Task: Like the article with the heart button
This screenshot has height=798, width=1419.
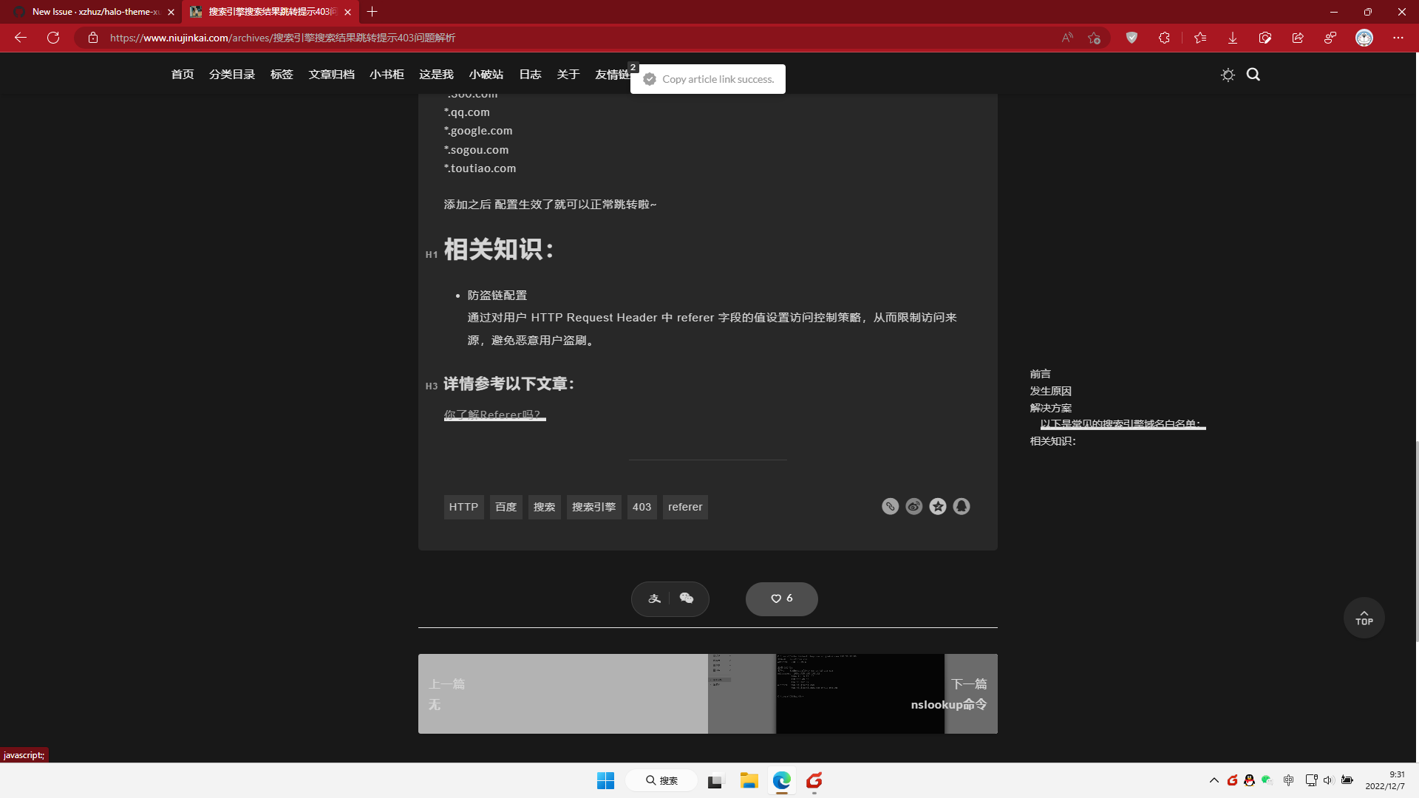Action: (781, 598)
